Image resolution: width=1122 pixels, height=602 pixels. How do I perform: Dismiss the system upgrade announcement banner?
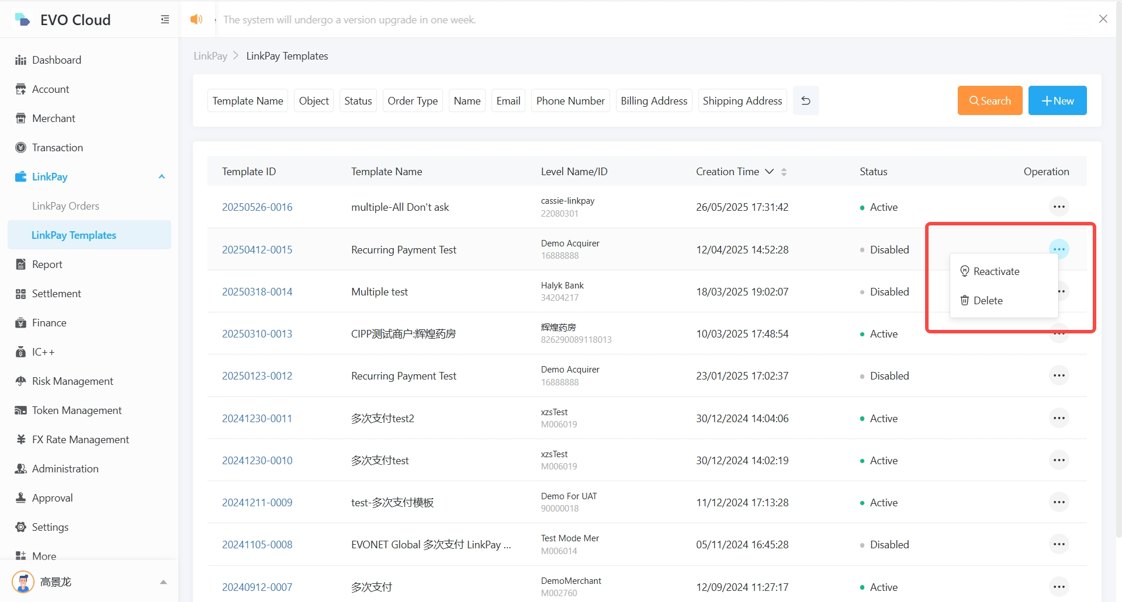[x=1103, y=19]
